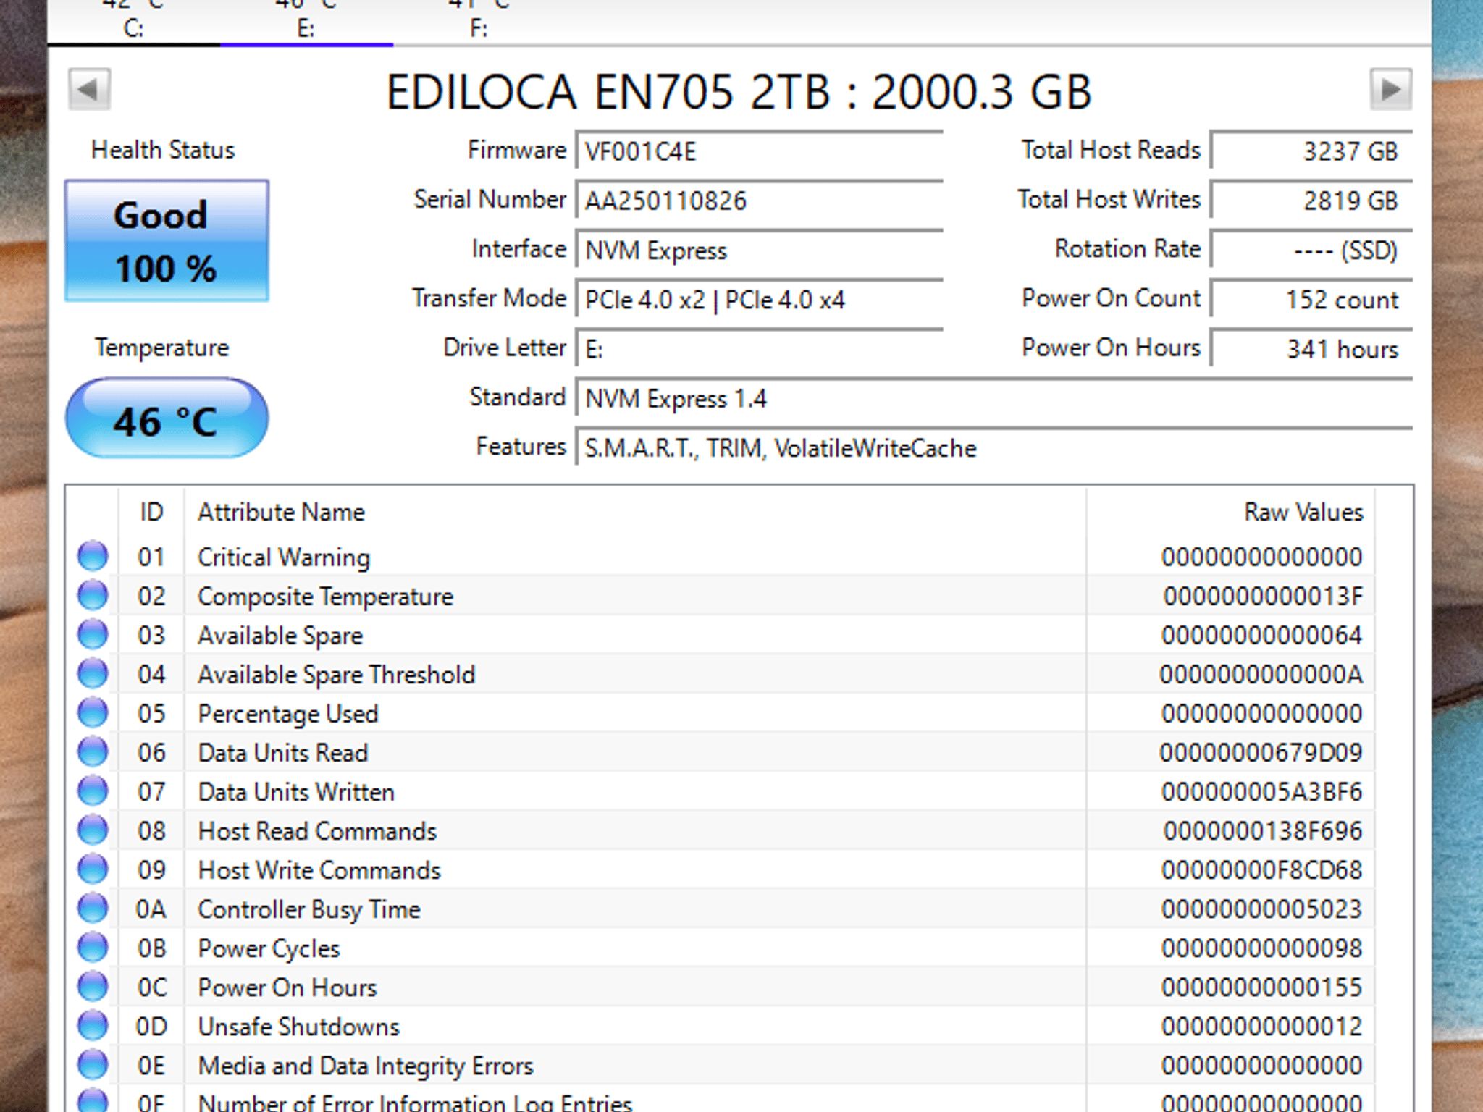The width and height of the screenshot is (1483, 1112).
Task: Click status circle for Unsafe Shutdowns row
Action: 93,1025
